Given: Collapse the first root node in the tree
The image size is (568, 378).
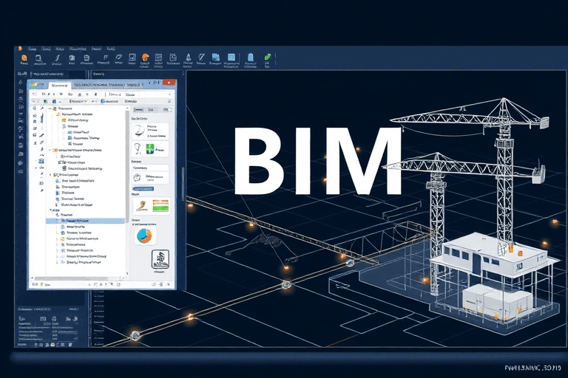Looking at the screenshot, I should click(51, 108).
